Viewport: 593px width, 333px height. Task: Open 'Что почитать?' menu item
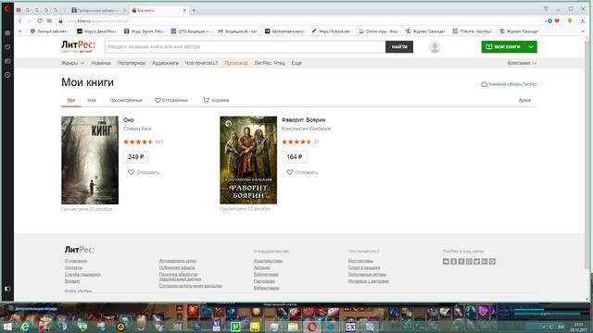pyautogui.click(x=201, y=63)
